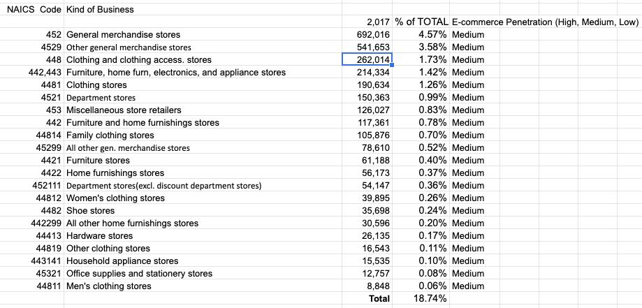Viewport: 642px width, 308px height.
Task: Select NAICS code 45321
Action: click(x=32, y=274)
